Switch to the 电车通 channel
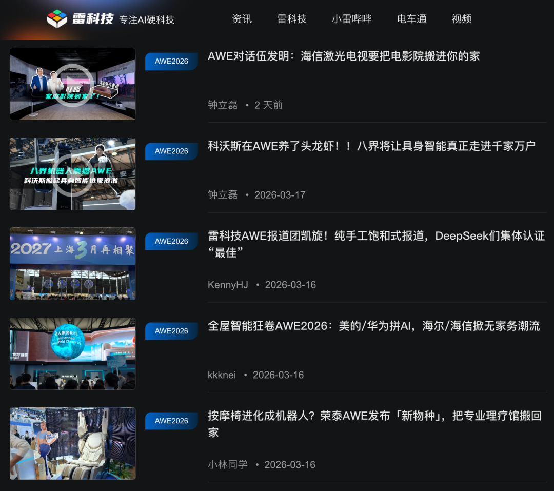The image size is (554, 491). (411, 19)
